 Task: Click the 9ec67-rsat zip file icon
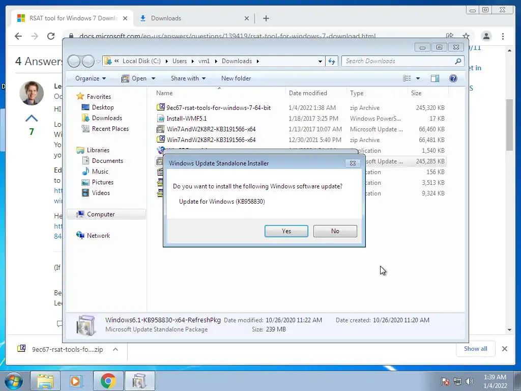pyautogui.click(x=161, y=107)
